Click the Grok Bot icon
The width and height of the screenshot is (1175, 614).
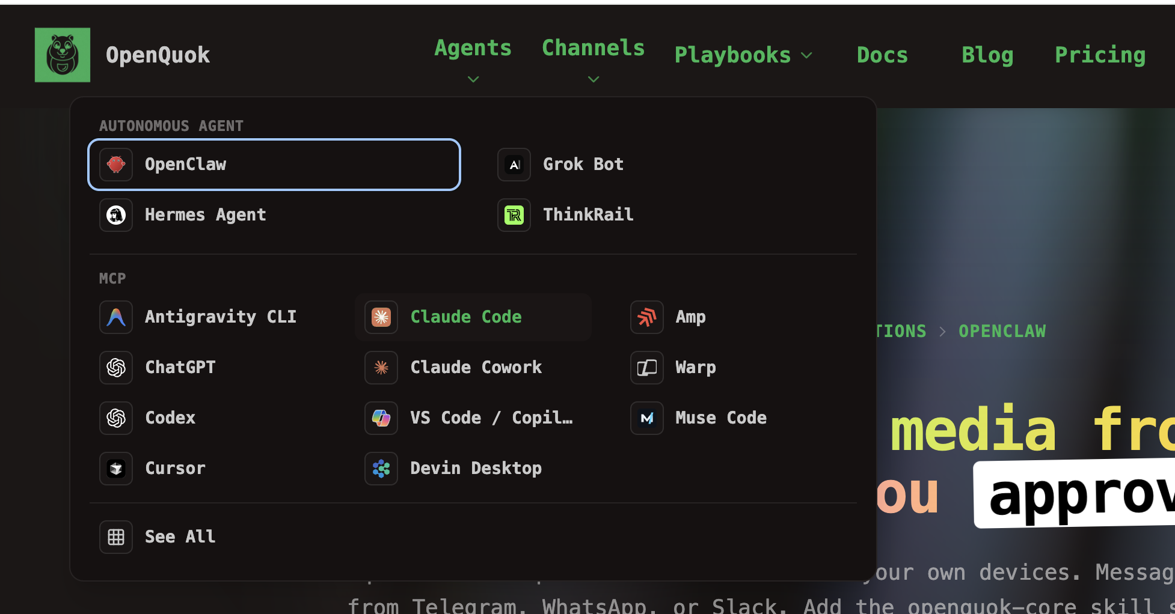click(x=514, y=165)
